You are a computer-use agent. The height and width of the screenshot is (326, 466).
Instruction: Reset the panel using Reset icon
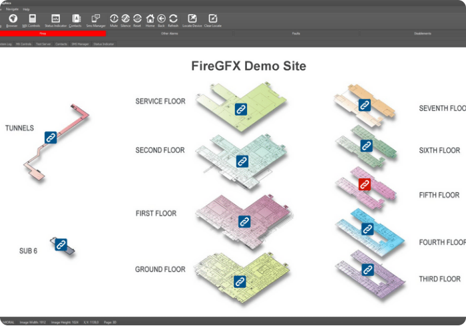click(137, 20)
